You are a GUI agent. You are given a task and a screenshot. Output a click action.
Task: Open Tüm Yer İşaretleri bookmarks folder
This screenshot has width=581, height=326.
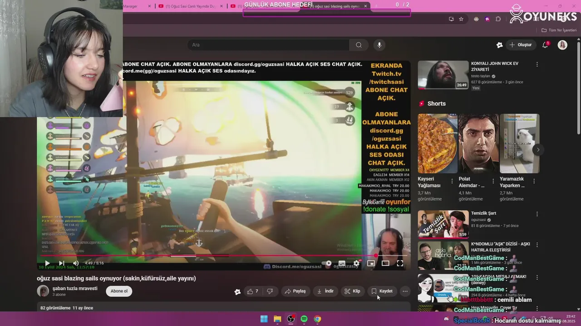(559, 30)
